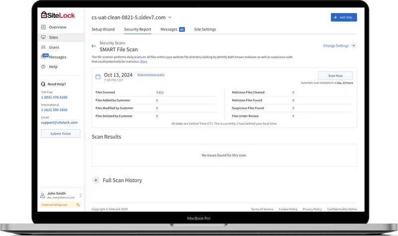Click the 1 day, 20 hours schedule text

(x=344, y=83)
